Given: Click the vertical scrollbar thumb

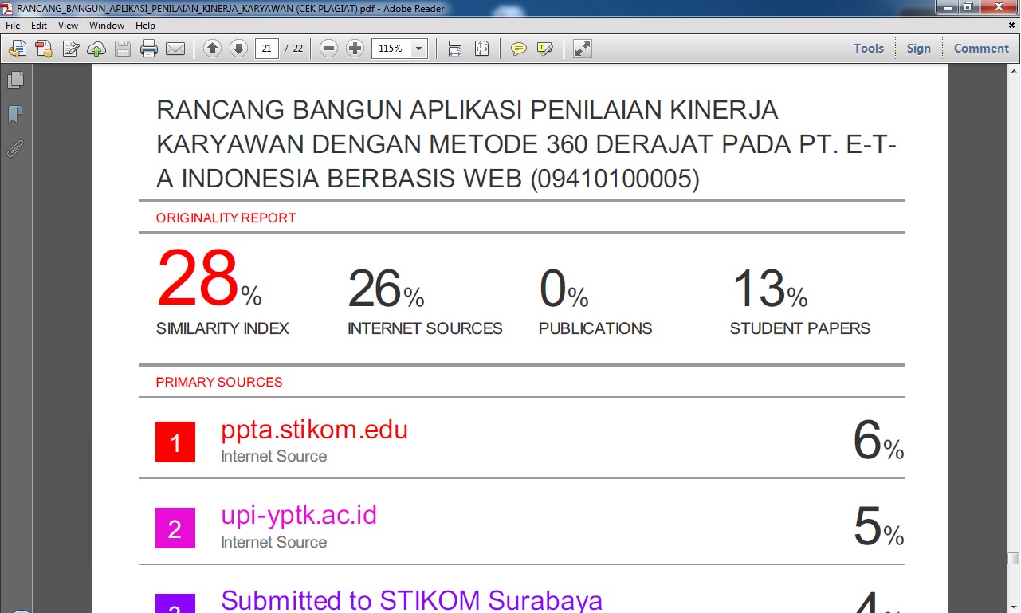Looking at the screenshot, I should click(1013, 558).
